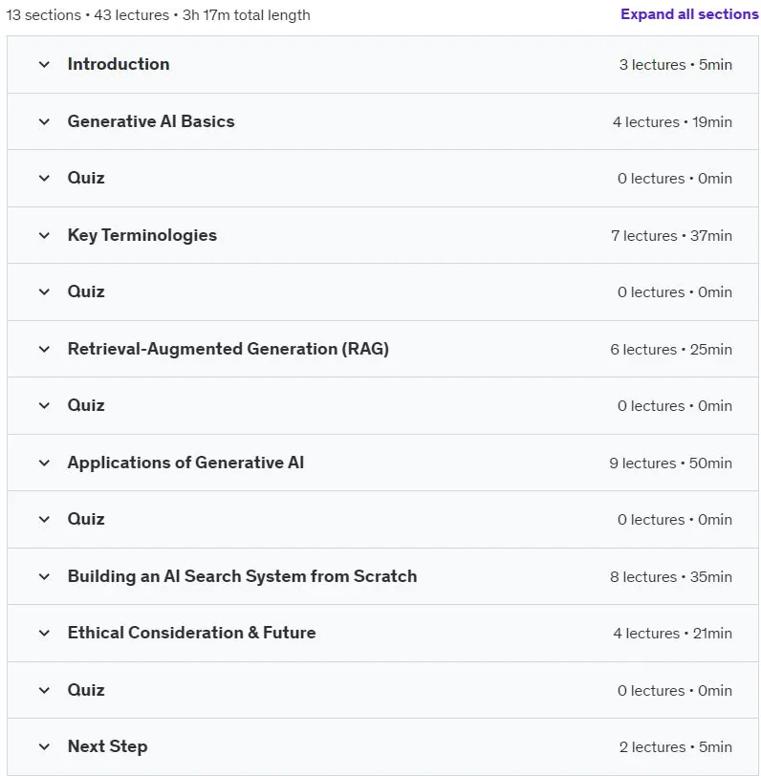Expand chevron beside Key Terminologies

(44, 235)
